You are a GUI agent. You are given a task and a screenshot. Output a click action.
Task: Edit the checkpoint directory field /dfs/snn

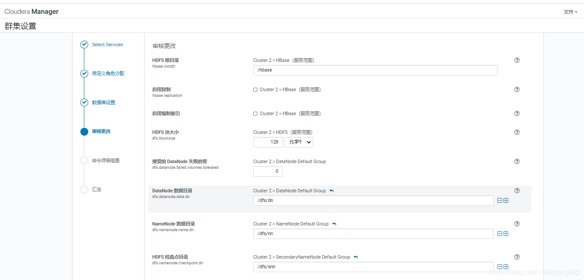[373, 267]
